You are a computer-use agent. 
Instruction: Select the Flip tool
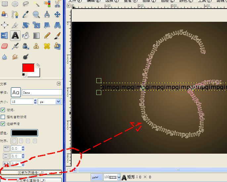tap(5, 36)
